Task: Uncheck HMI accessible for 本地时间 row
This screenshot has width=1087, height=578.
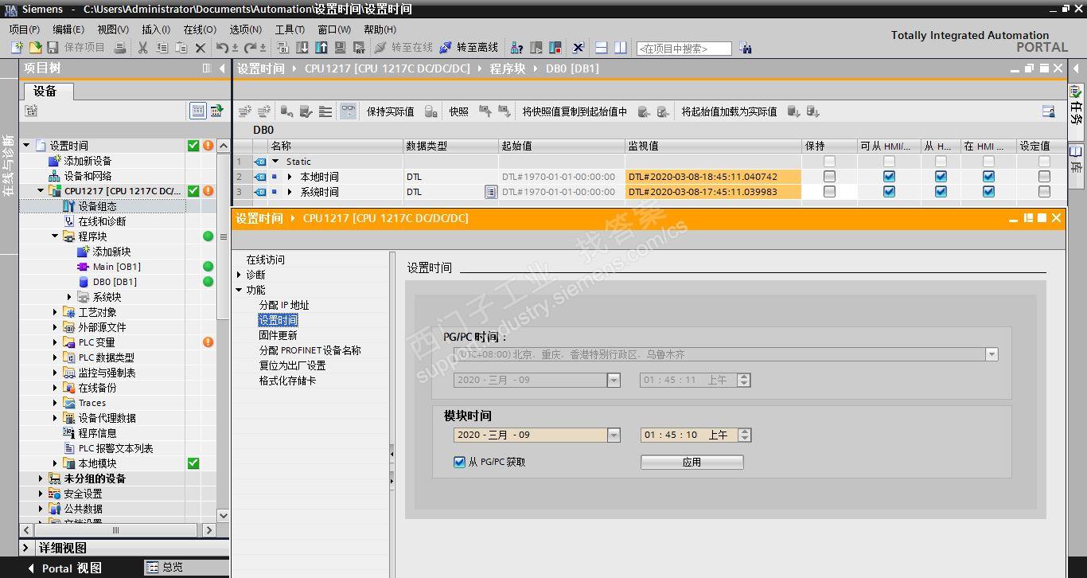Action: (889, 177)
